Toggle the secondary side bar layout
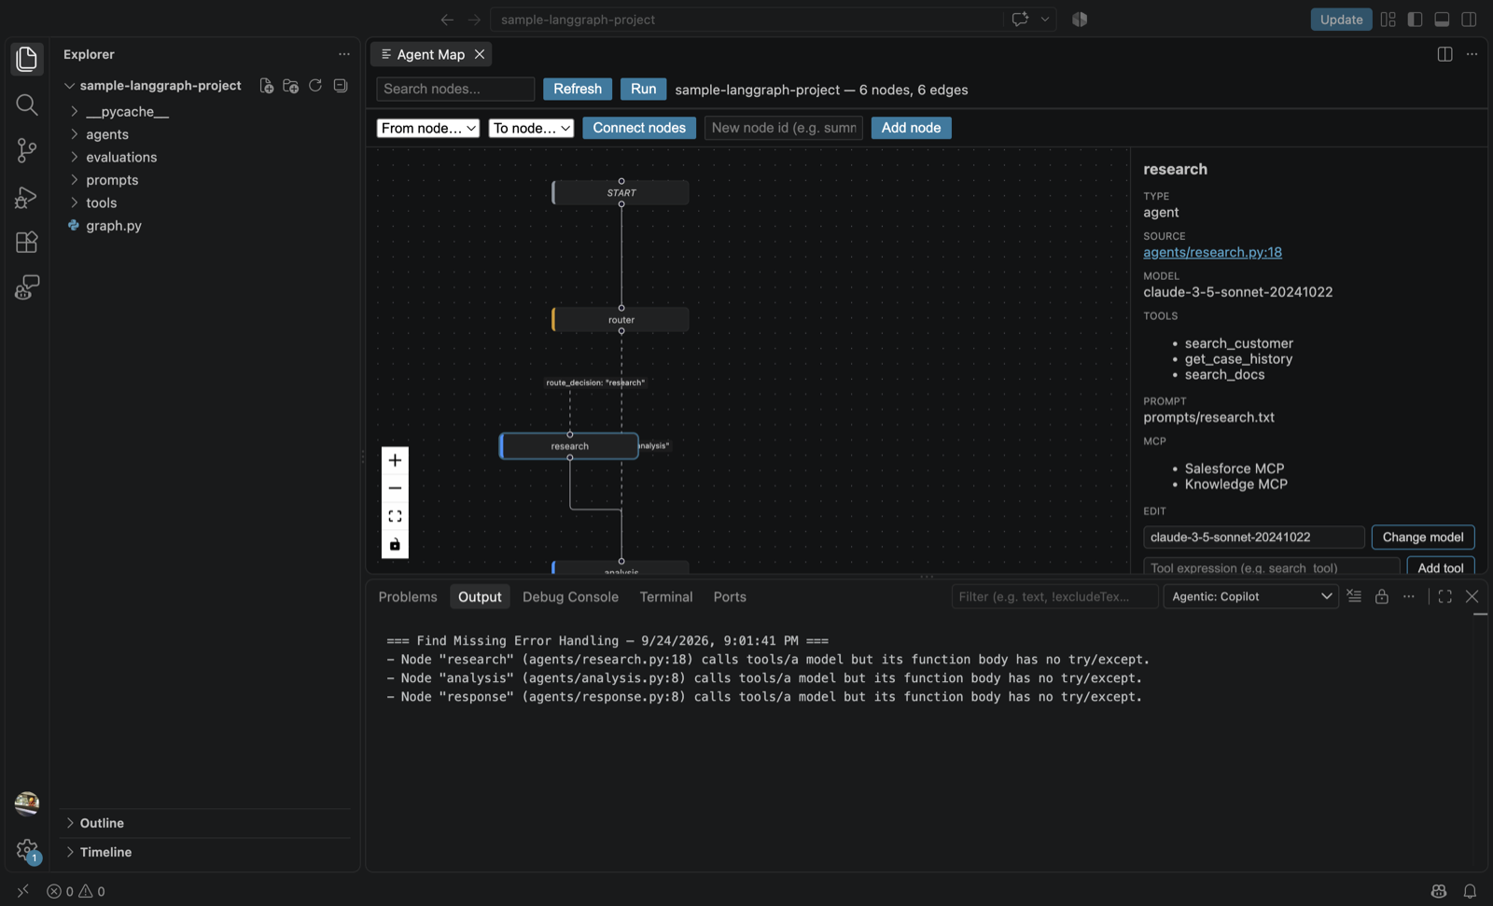The image size is (1493, 906). 1469,20
